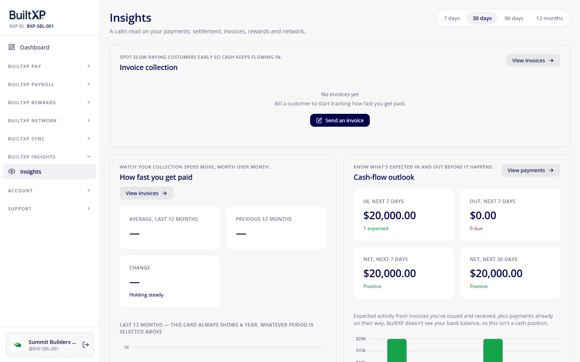This screenshot has width=580, height=362.
Task: Click the '0 due' label
Action: 476,228
